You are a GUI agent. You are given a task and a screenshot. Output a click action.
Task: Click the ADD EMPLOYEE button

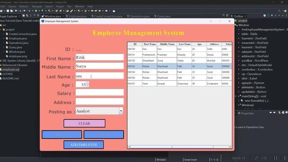click(x=84, y=145)
